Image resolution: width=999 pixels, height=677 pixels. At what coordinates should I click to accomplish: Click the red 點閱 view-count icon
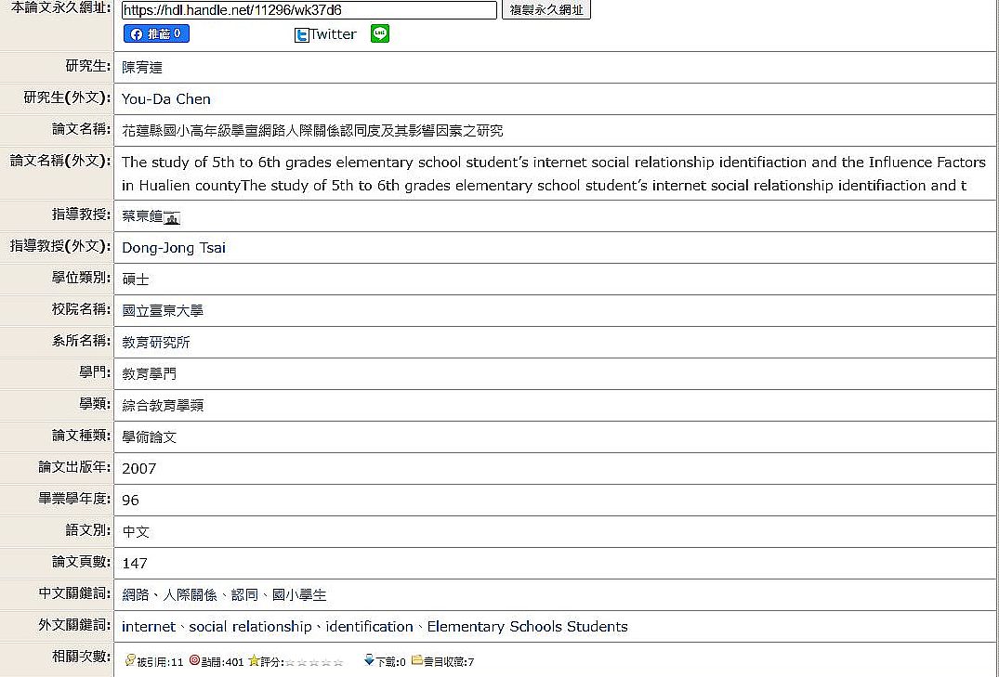pyautogui.click(x=194, y=660)
